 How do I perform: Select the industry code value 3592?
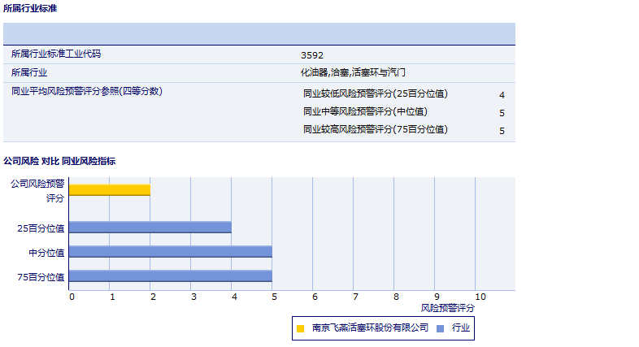coord(311,55)
